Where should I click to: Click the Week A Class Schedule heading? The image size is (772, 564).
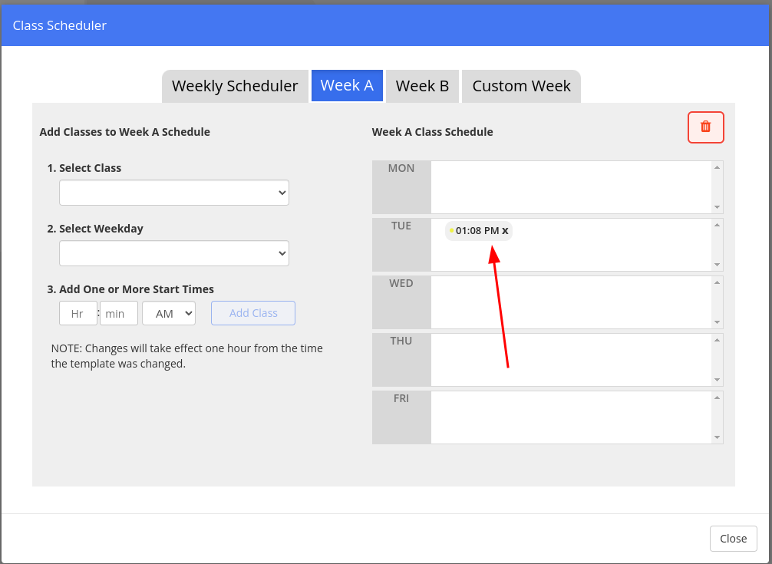(x=432, y=132)
